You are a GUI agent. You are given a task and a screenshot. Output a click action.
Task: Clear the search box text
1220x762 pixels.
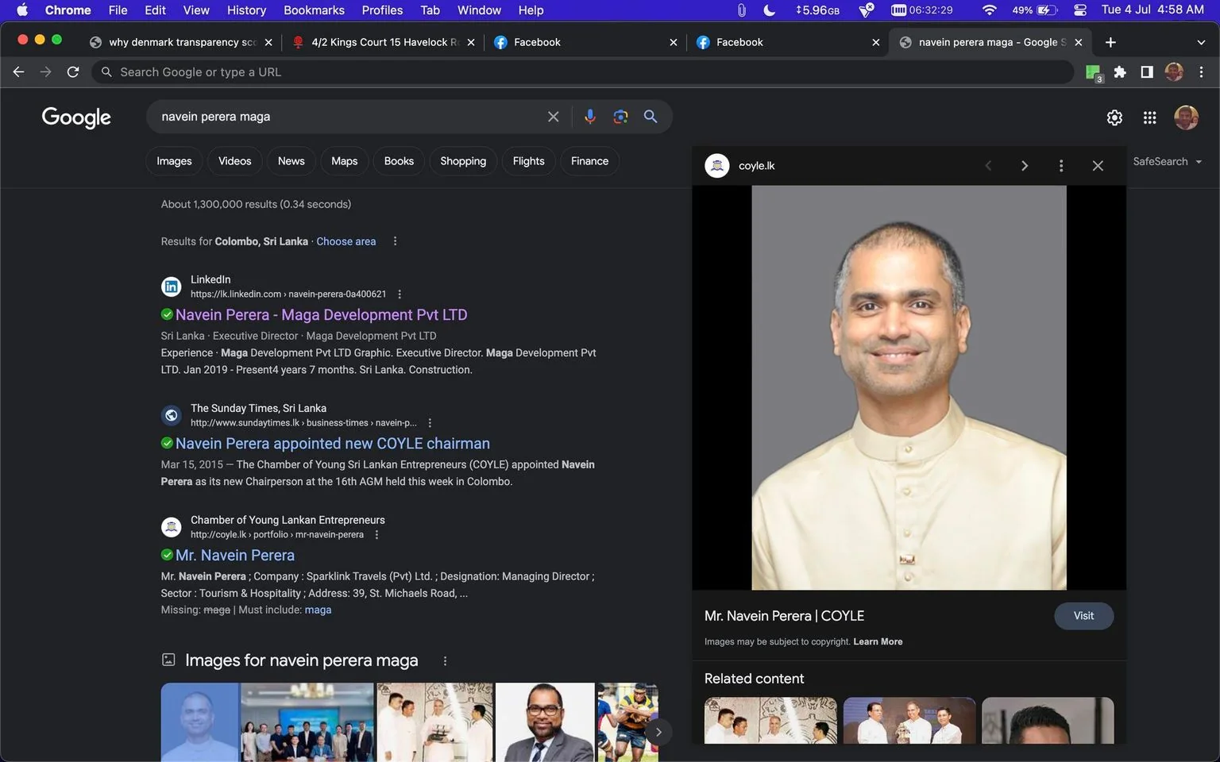click(x=553, y=117)
